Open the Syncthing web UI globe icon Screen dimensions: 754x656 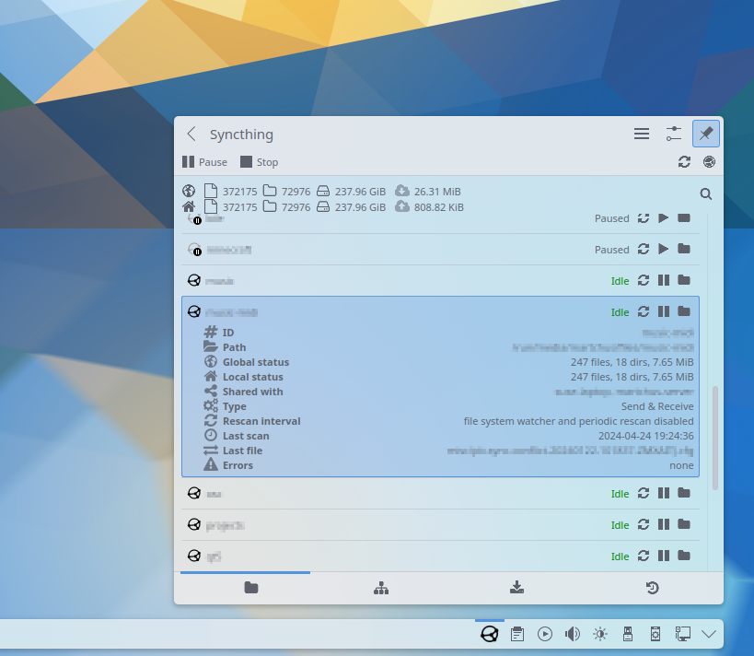709,162
